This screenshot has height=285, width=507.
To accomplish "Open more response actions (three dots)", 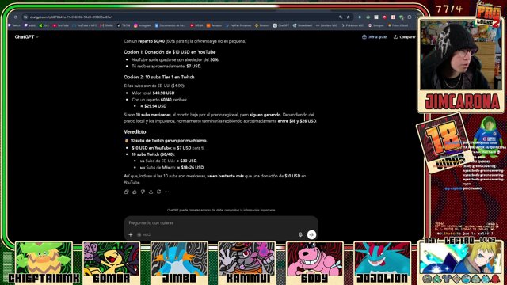I will pos(167,192).
